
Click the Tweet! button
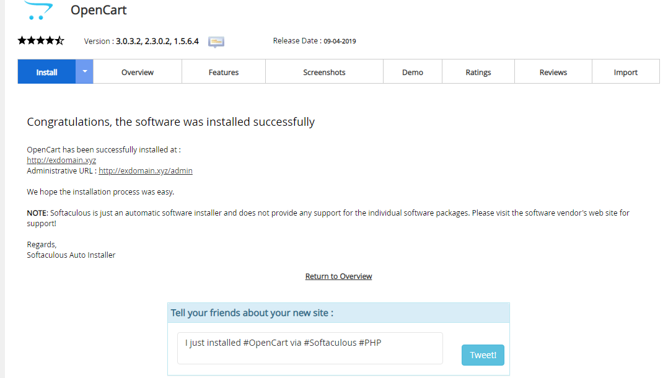click(x=483, y=355)
